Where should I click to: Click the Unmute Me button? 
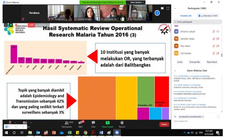[x=194, y=62]
